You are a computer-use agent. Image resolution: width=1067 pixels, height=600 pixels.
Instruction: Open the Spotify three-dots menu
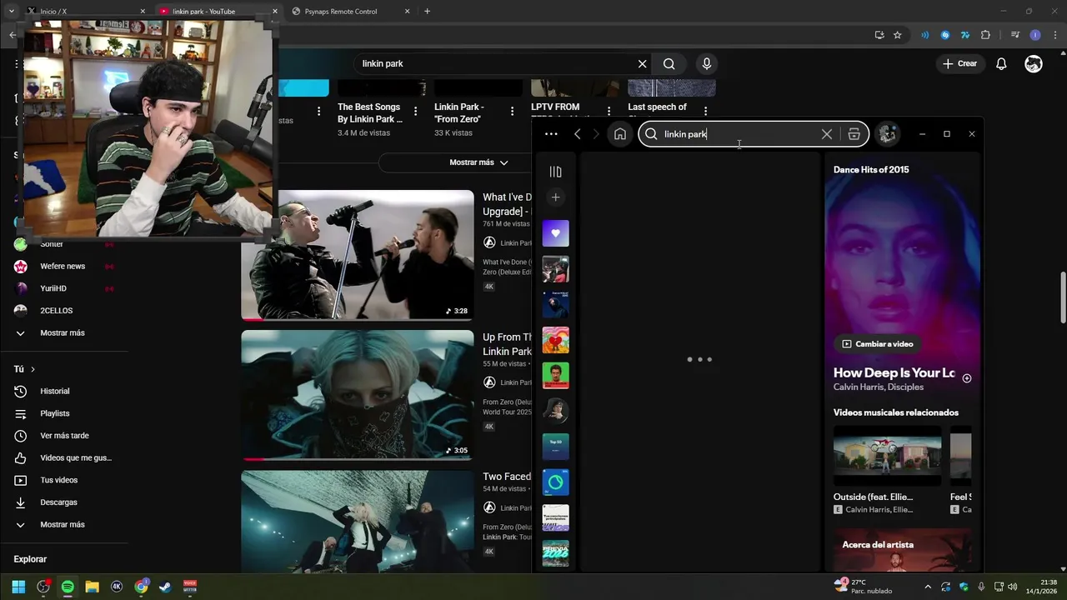pos(551,134)
